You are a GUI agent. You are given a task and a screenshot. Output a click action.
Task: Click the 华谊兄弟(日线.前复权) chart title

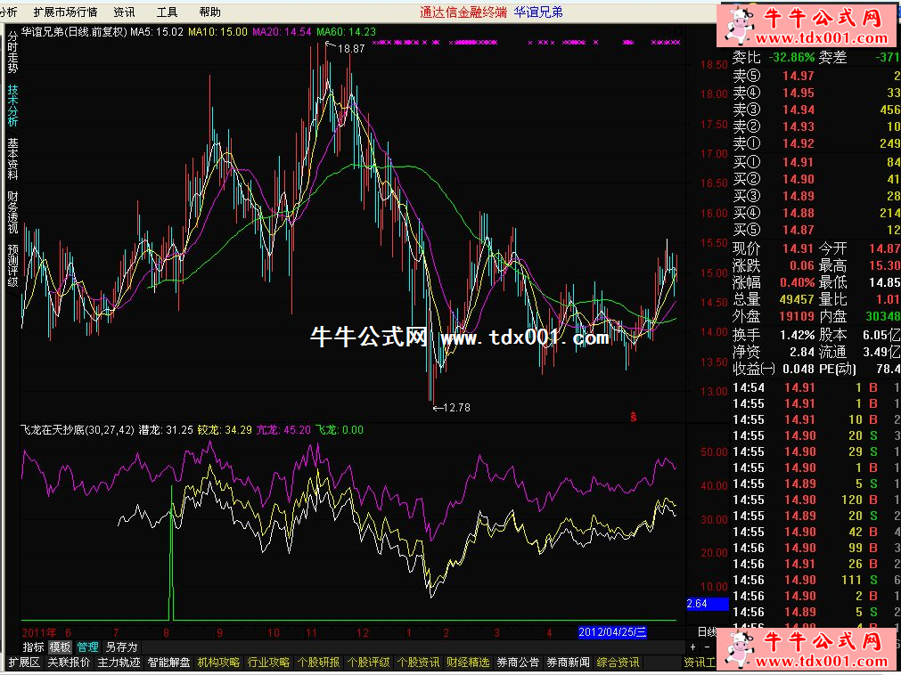pyautogui.click(x=74, y=31)
